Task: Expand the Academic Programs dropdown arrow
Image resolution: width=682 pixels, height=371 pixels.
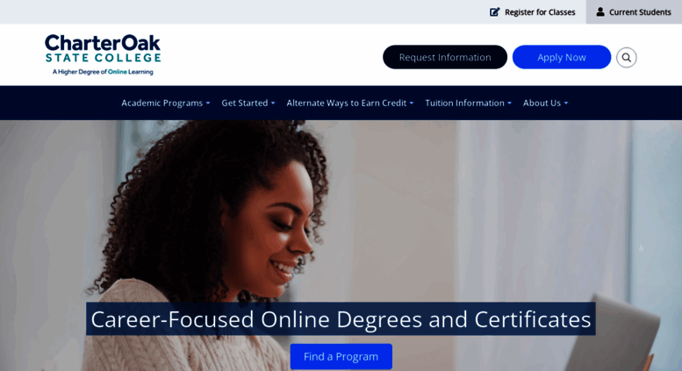Action: 208,103
